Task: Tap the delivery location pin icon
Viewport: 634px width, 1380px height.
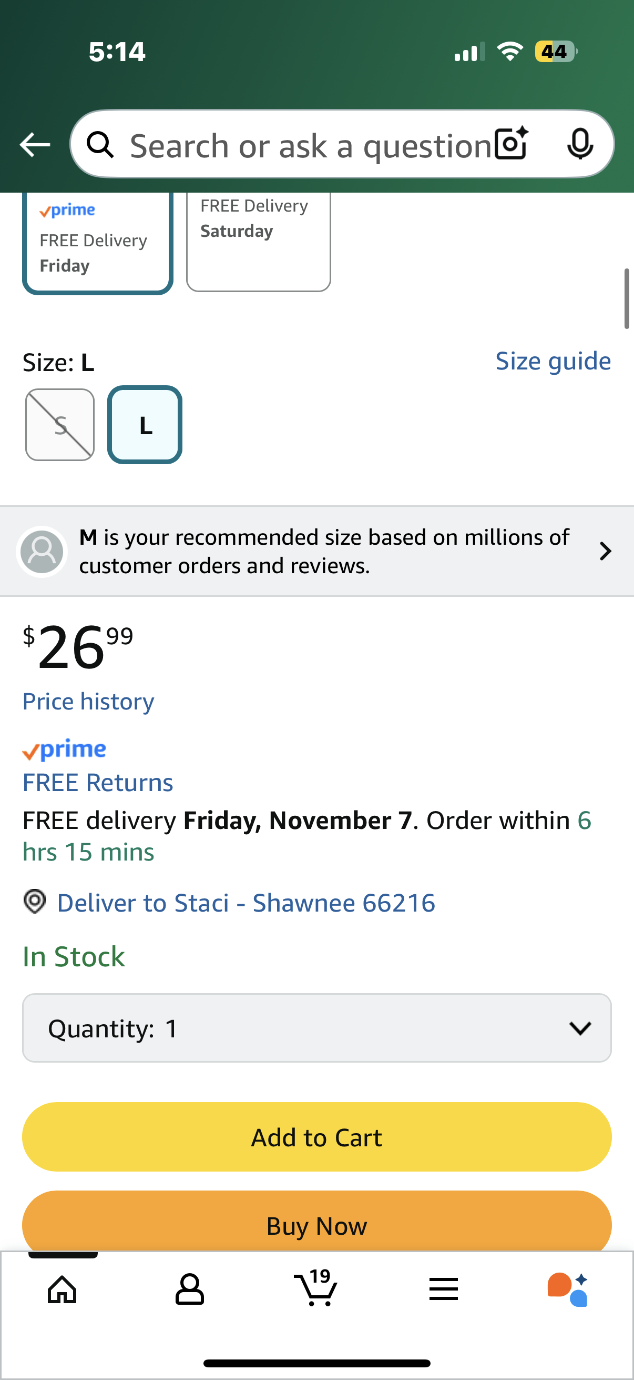Action: tap(35, 902)
